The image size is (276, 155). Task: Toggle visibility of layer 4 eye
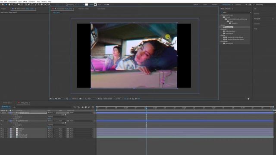coord(1,131)
